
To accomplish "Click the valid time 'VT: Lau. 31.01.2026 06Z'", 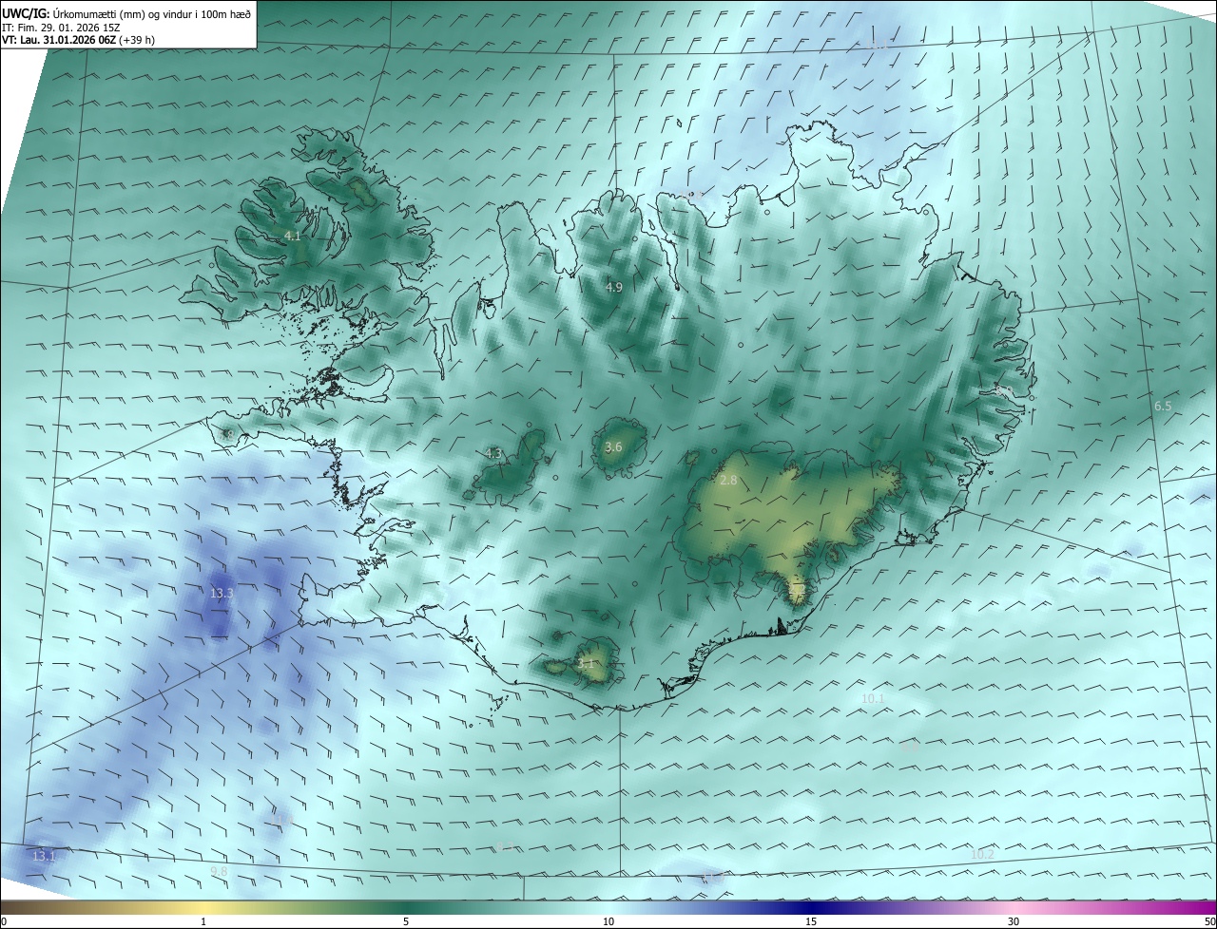I will (x=59, y=40).
